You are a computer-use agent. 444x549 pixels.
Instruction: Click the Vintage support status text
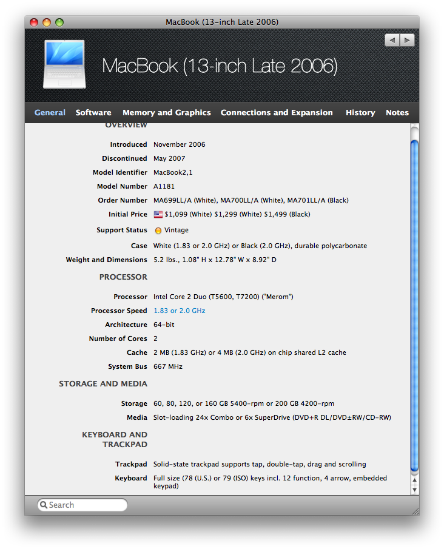(x=177, y=231)
